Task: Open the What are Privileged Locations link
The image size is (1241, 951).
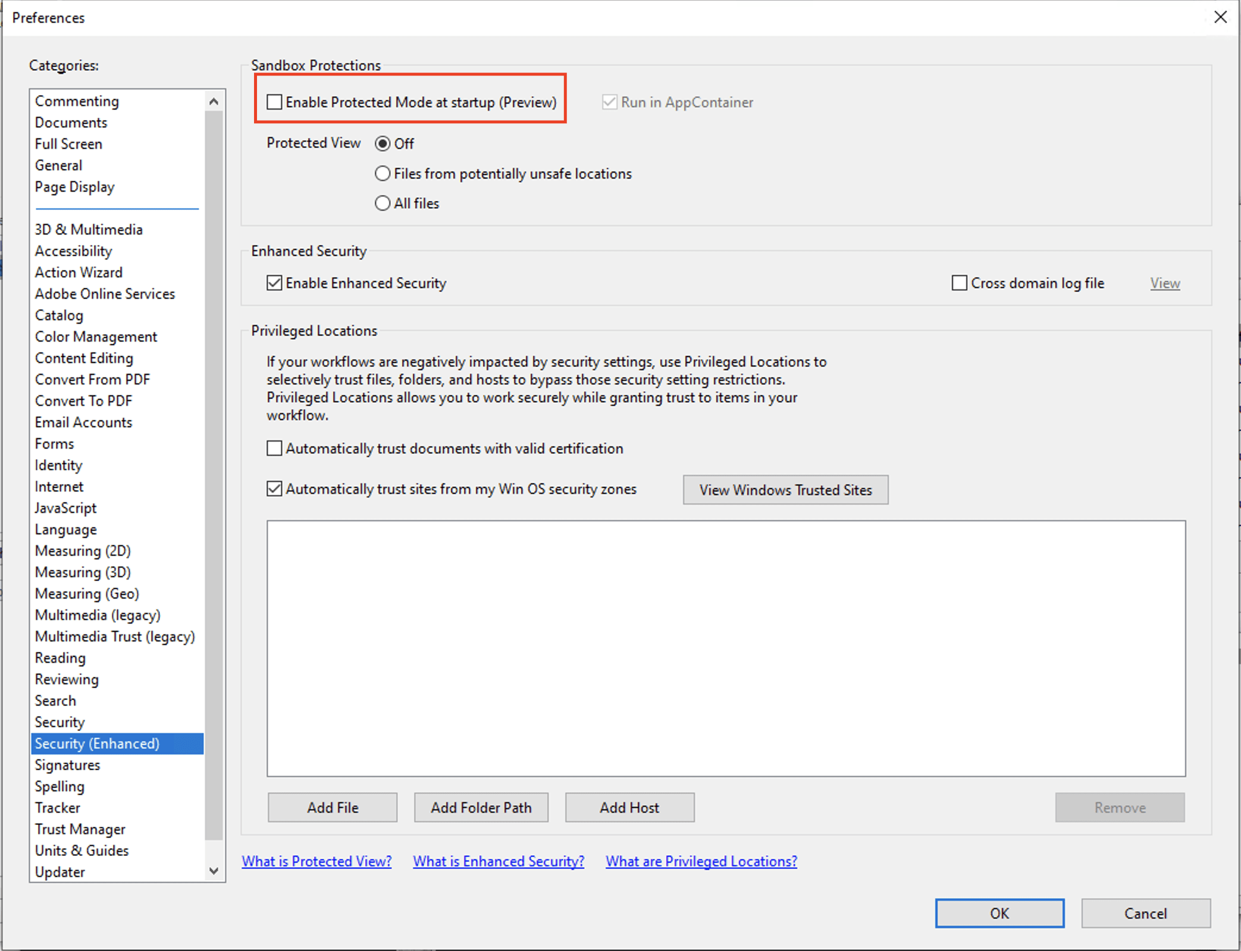Action: [701, 861]
